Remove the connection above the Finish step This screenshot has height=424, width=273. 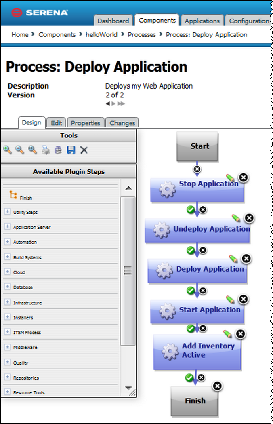202,377
